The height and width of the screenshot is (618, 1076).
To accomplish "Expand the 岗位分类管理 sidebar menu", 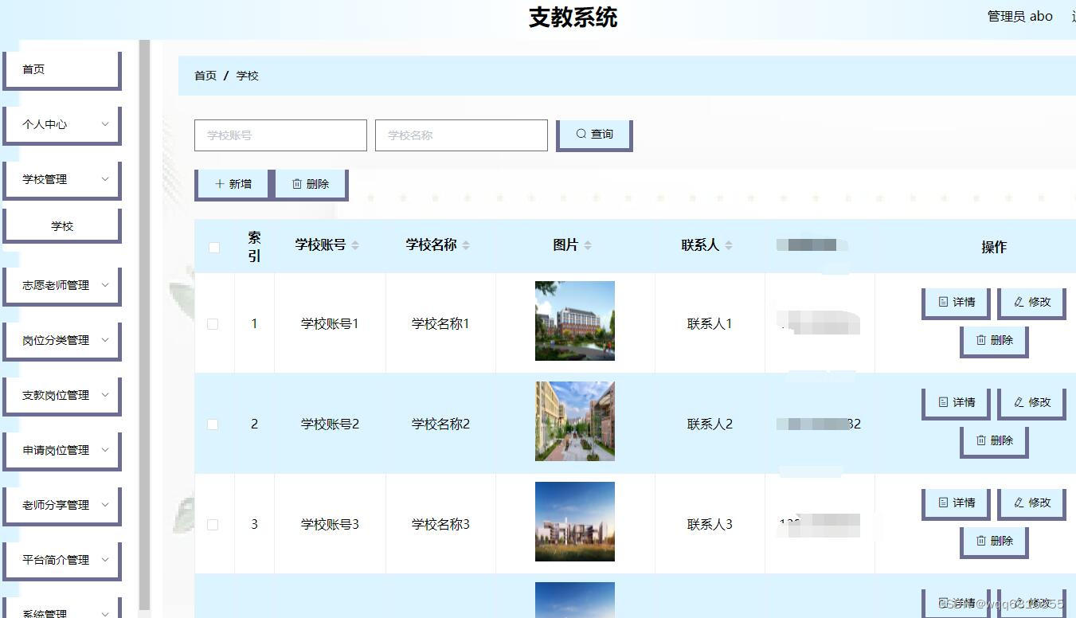I will click(x=62, y=341).
